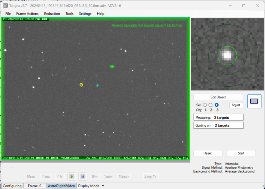Viewport: 265px width, 189px height.
Task: Click the Adjust button
Action: 236,105
